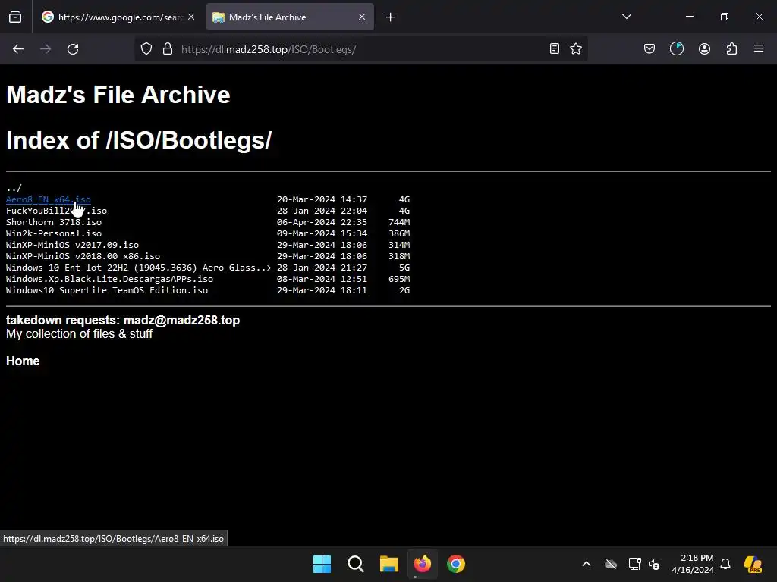Open the circular extension icon in toolbar
777x582 pixels.
(676, 48)
